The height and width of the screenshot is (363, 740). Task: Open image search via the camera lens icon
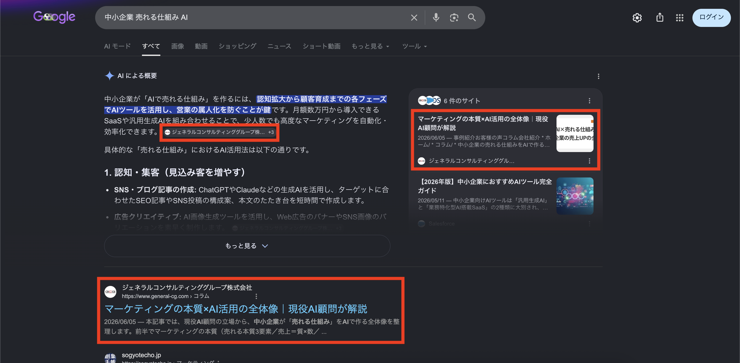pyautogui.click(x=454, y=18)
